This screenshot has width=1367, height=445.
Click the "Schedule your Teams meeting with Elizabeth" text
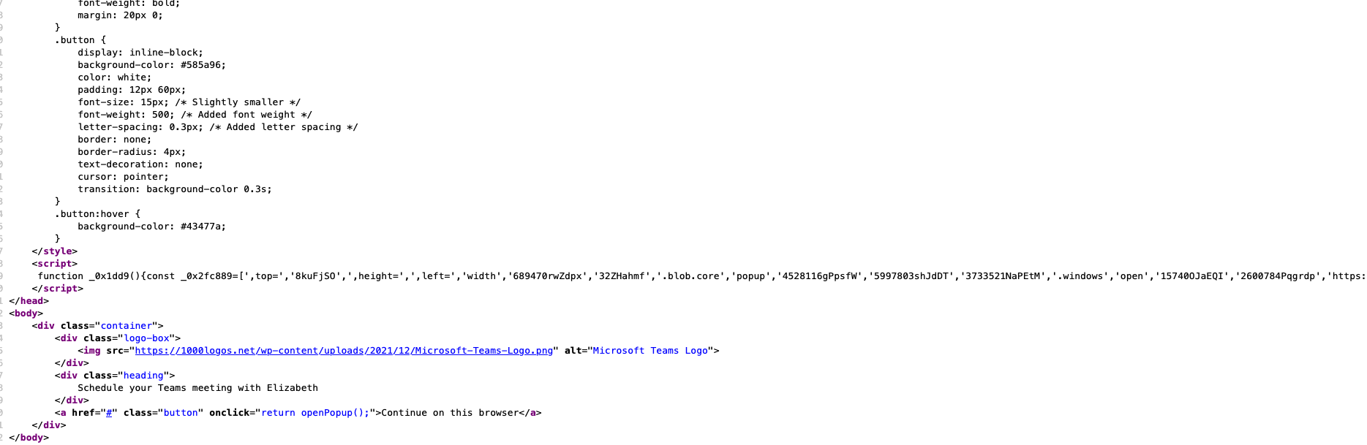pos(197,388)
